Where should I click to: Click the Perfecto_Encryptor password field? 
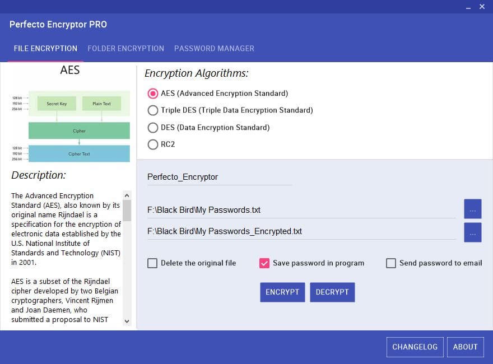(x=218, y=177)
